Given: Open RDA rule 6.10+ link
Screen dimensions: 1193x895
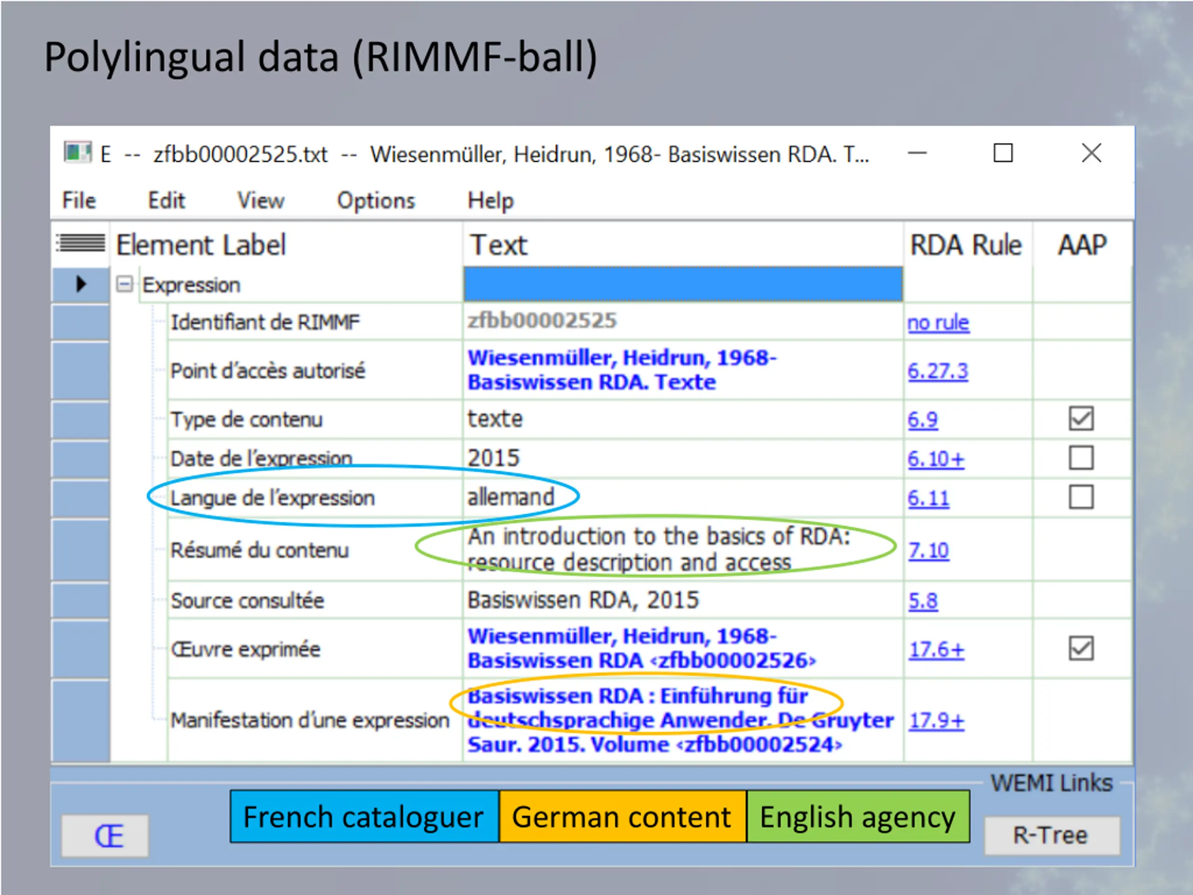Looking at the screenshot, I should click(x=936, y=459).
